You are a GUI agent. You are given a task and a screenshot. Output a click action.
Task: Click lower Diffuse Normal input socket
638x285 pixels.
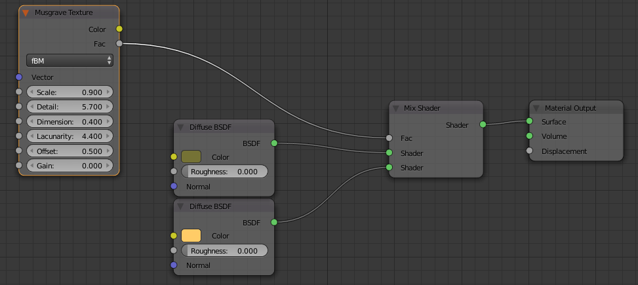174,265
